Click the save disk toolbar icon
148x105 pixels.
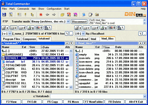[4, 15]
